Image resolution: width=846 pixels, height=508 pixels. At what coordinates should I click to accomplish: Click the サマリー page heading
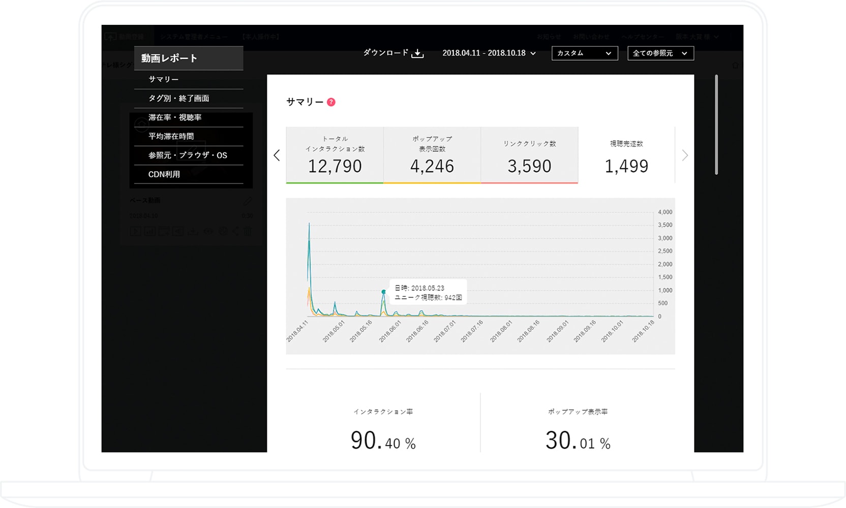(305, 102)
